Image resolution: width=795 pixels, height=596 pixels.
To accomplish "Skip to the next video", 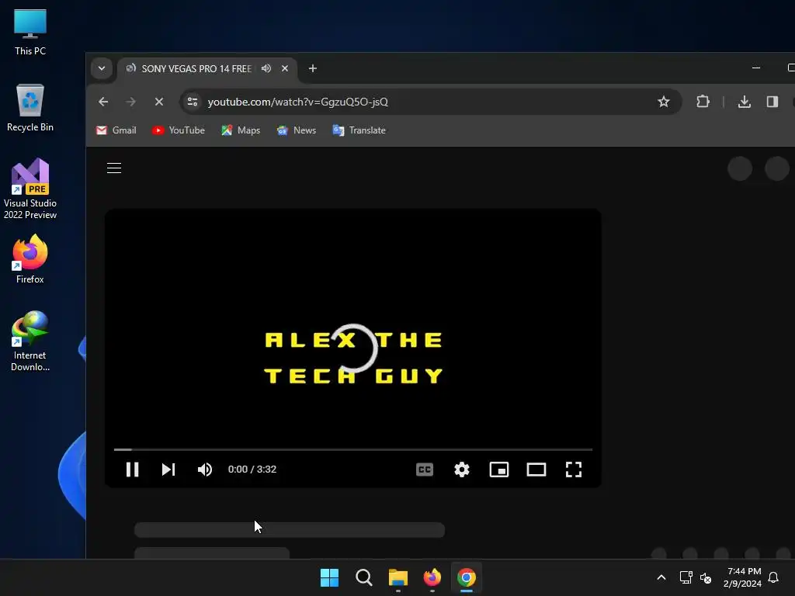I will pos(168,470).
